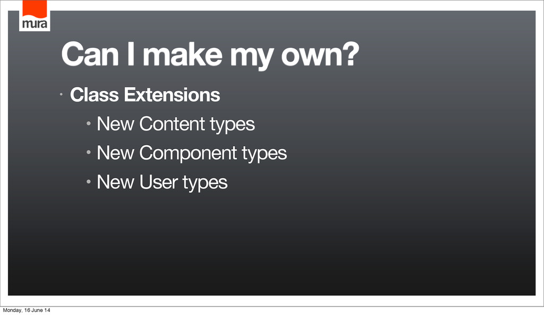Click the word 'Extensions' in the heading

click(x=172, y=95)
